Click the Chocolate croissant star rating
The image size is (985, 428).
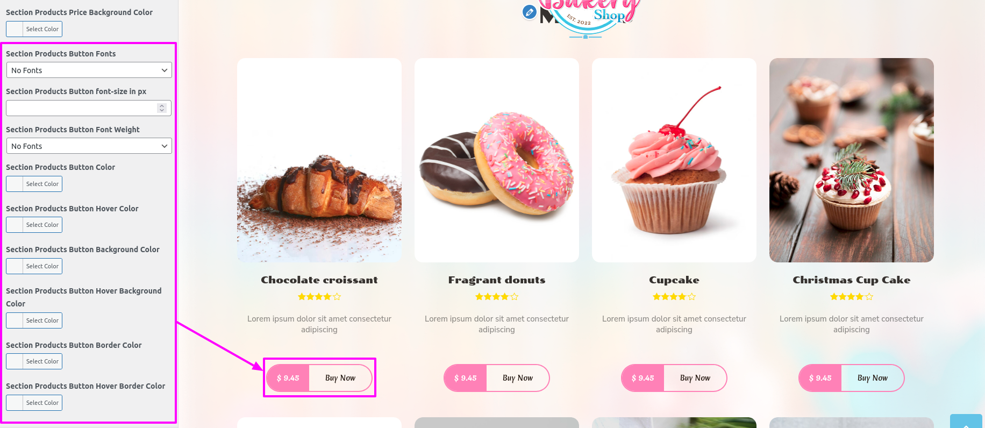click(x=319, y=297)
